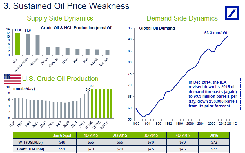The height and width of the screenshot is (153, 245).
Task: Click the Canada production bar
Action: [x=57, y=51]
